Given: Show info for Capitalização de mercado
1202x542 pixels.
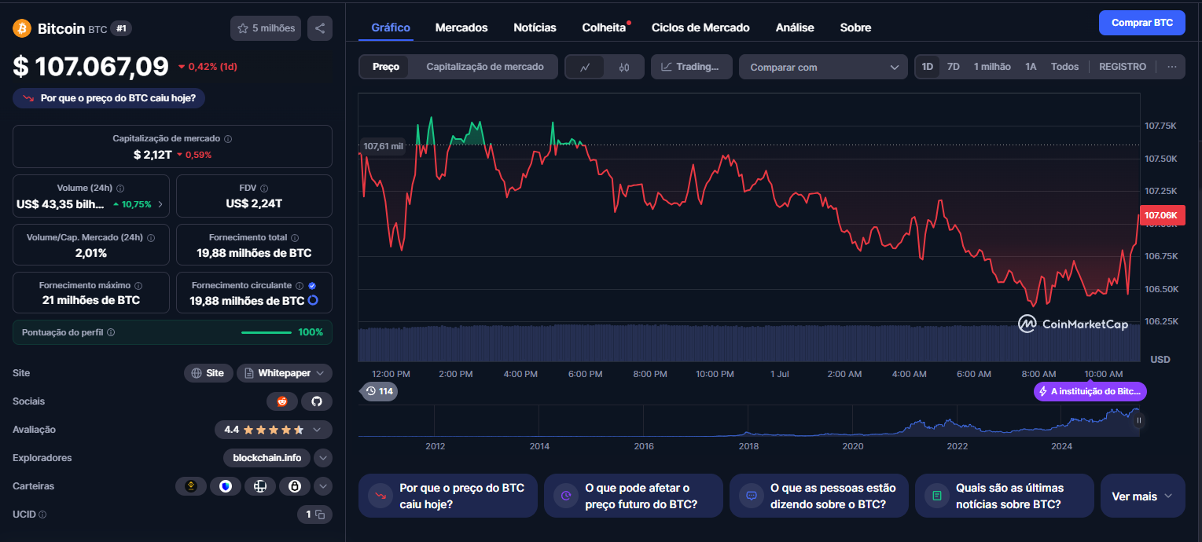Looking at the screenshot, I should point(228,138).
